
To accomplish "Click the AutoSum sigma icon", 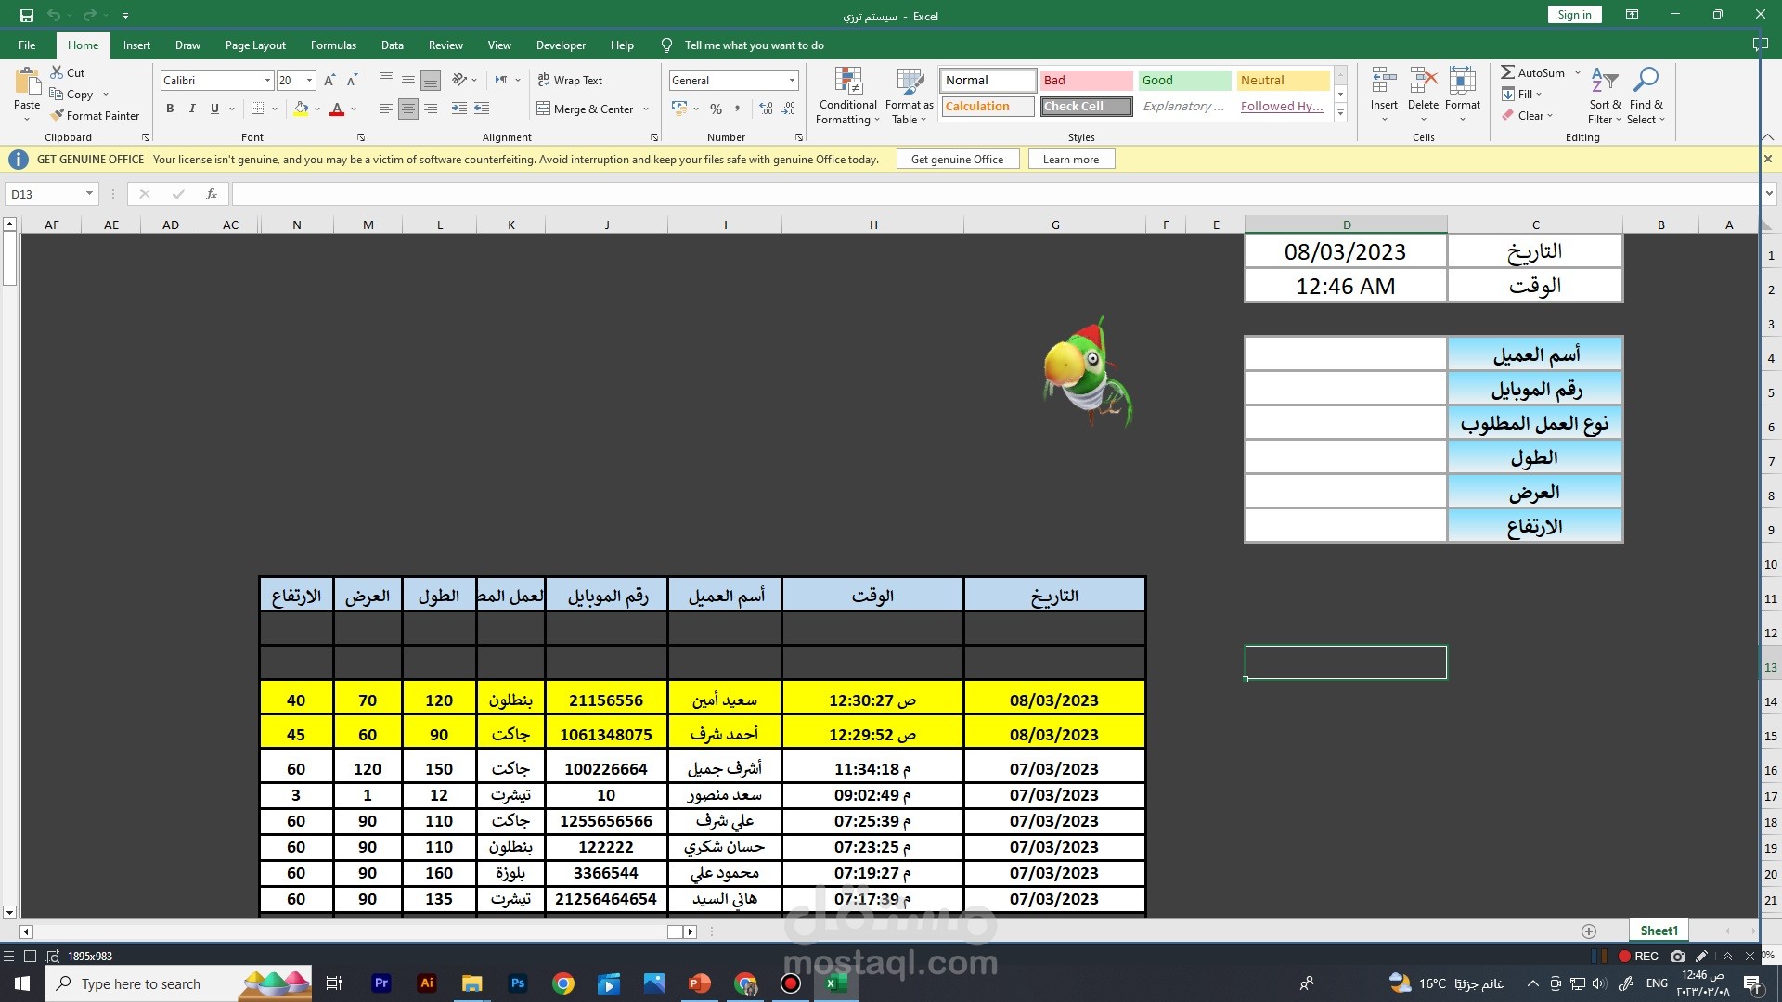I will click(1508, 72).
